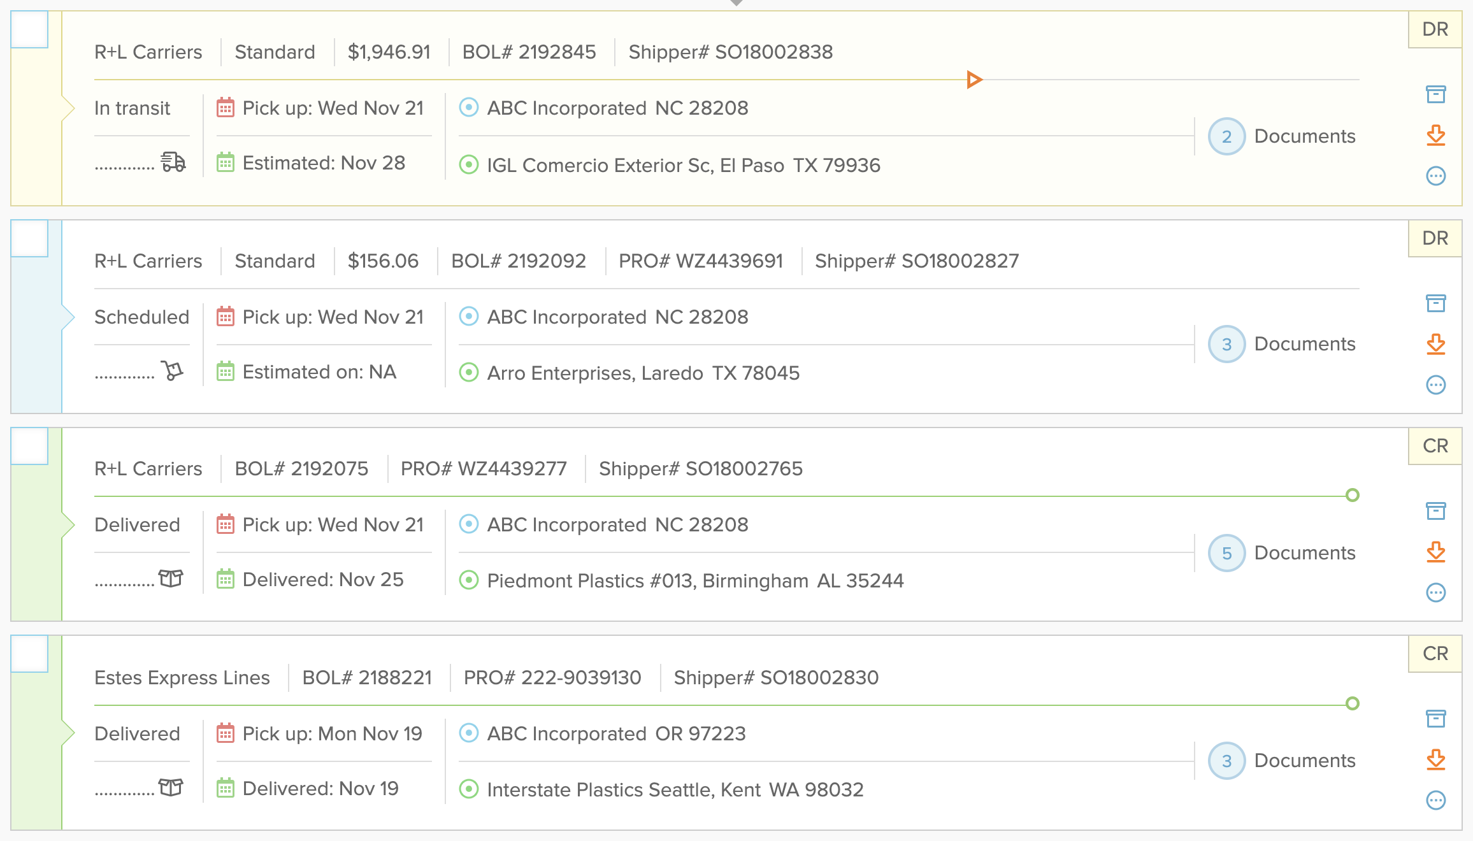
Task: Click the Estimated on: NA calendar icon
Action: tap(226, 371)
